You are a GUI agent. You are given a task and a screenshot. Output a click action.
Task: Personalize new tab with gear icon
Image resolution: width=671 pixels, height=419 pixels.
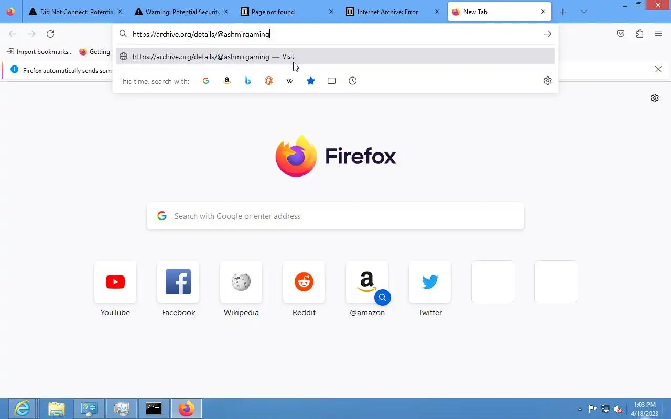click(x=655, y=98)
